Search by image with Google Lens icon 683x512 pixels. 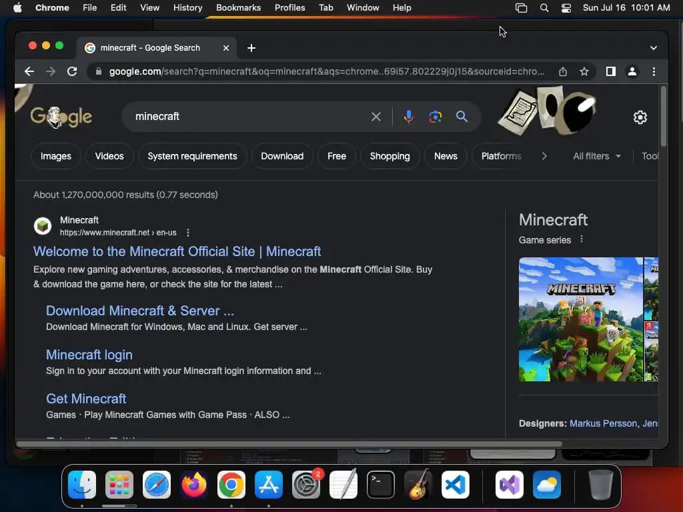pos(435,117)
